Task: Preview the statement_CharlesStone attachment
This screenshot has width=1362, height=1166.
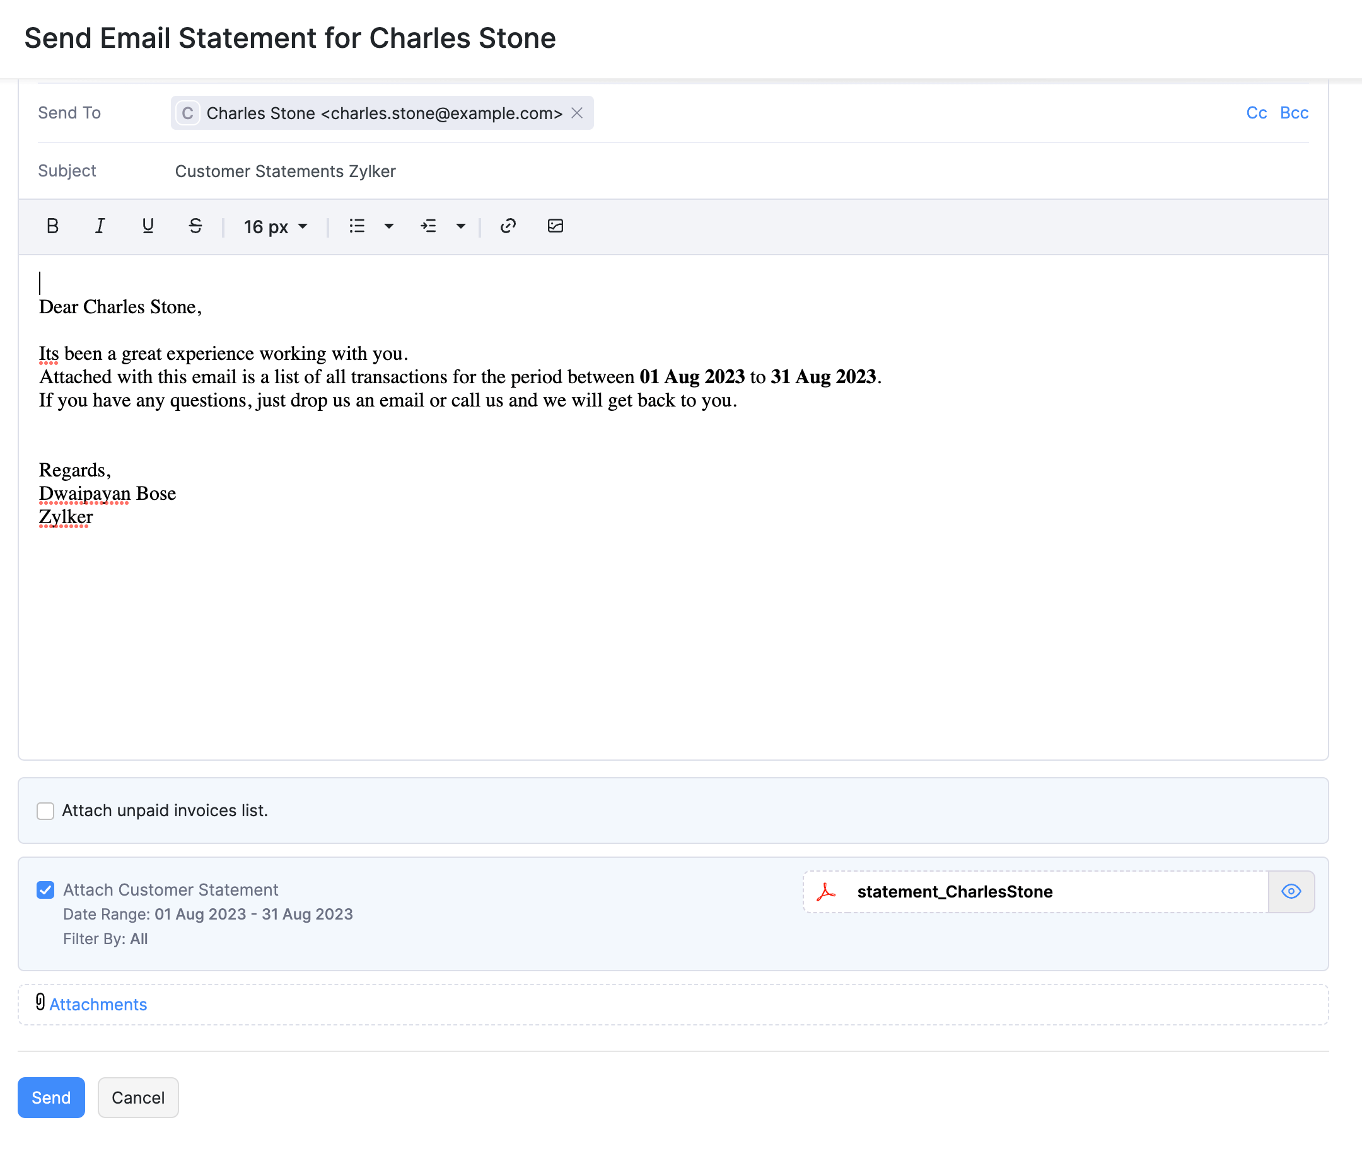Action: pyautogui.click(x=1291, y=891)
